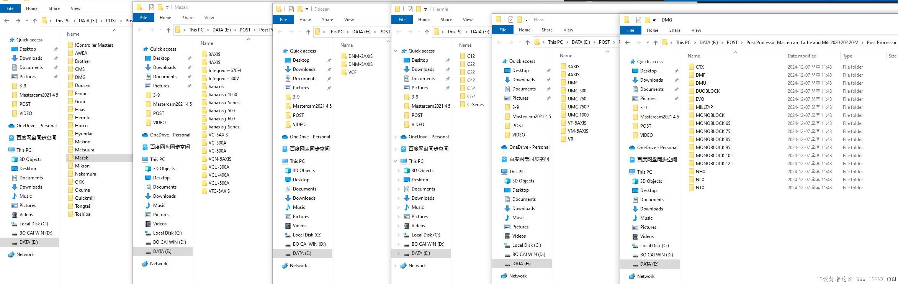Click the up arrow in the DMG window

tap(656, 43)
